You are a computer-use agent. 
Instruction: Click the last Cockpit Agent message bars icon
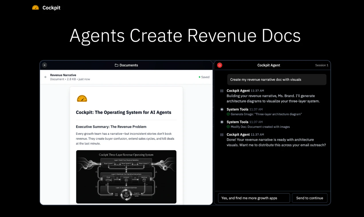222,134
